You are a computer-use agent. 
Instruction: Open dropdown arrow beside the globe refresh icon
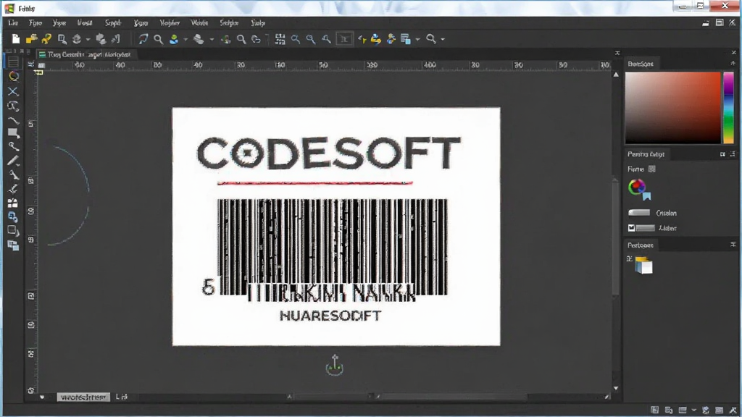point(88,39)
